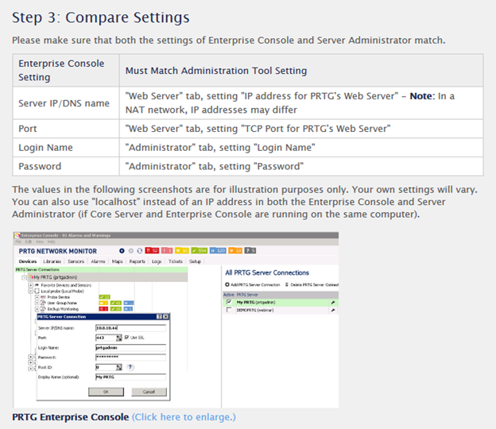The height and width of the screenshot is (429, 496).
Task: Collapse the Local probe tree node
Action: pos(30,290)
